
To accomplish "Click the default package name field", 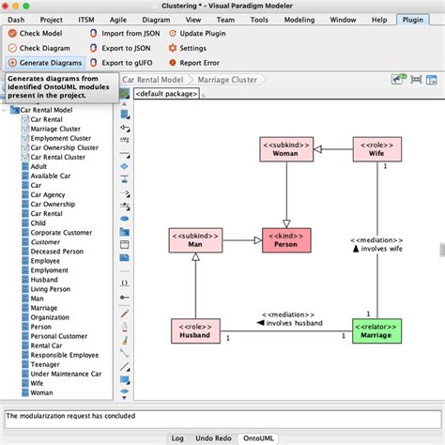I will pyautogui.click(x=166, y=94).
